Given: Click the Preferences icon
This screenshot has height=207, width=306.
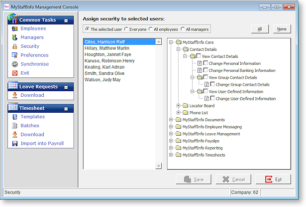Looking at the screenshot, I should [x=14, y=55].
